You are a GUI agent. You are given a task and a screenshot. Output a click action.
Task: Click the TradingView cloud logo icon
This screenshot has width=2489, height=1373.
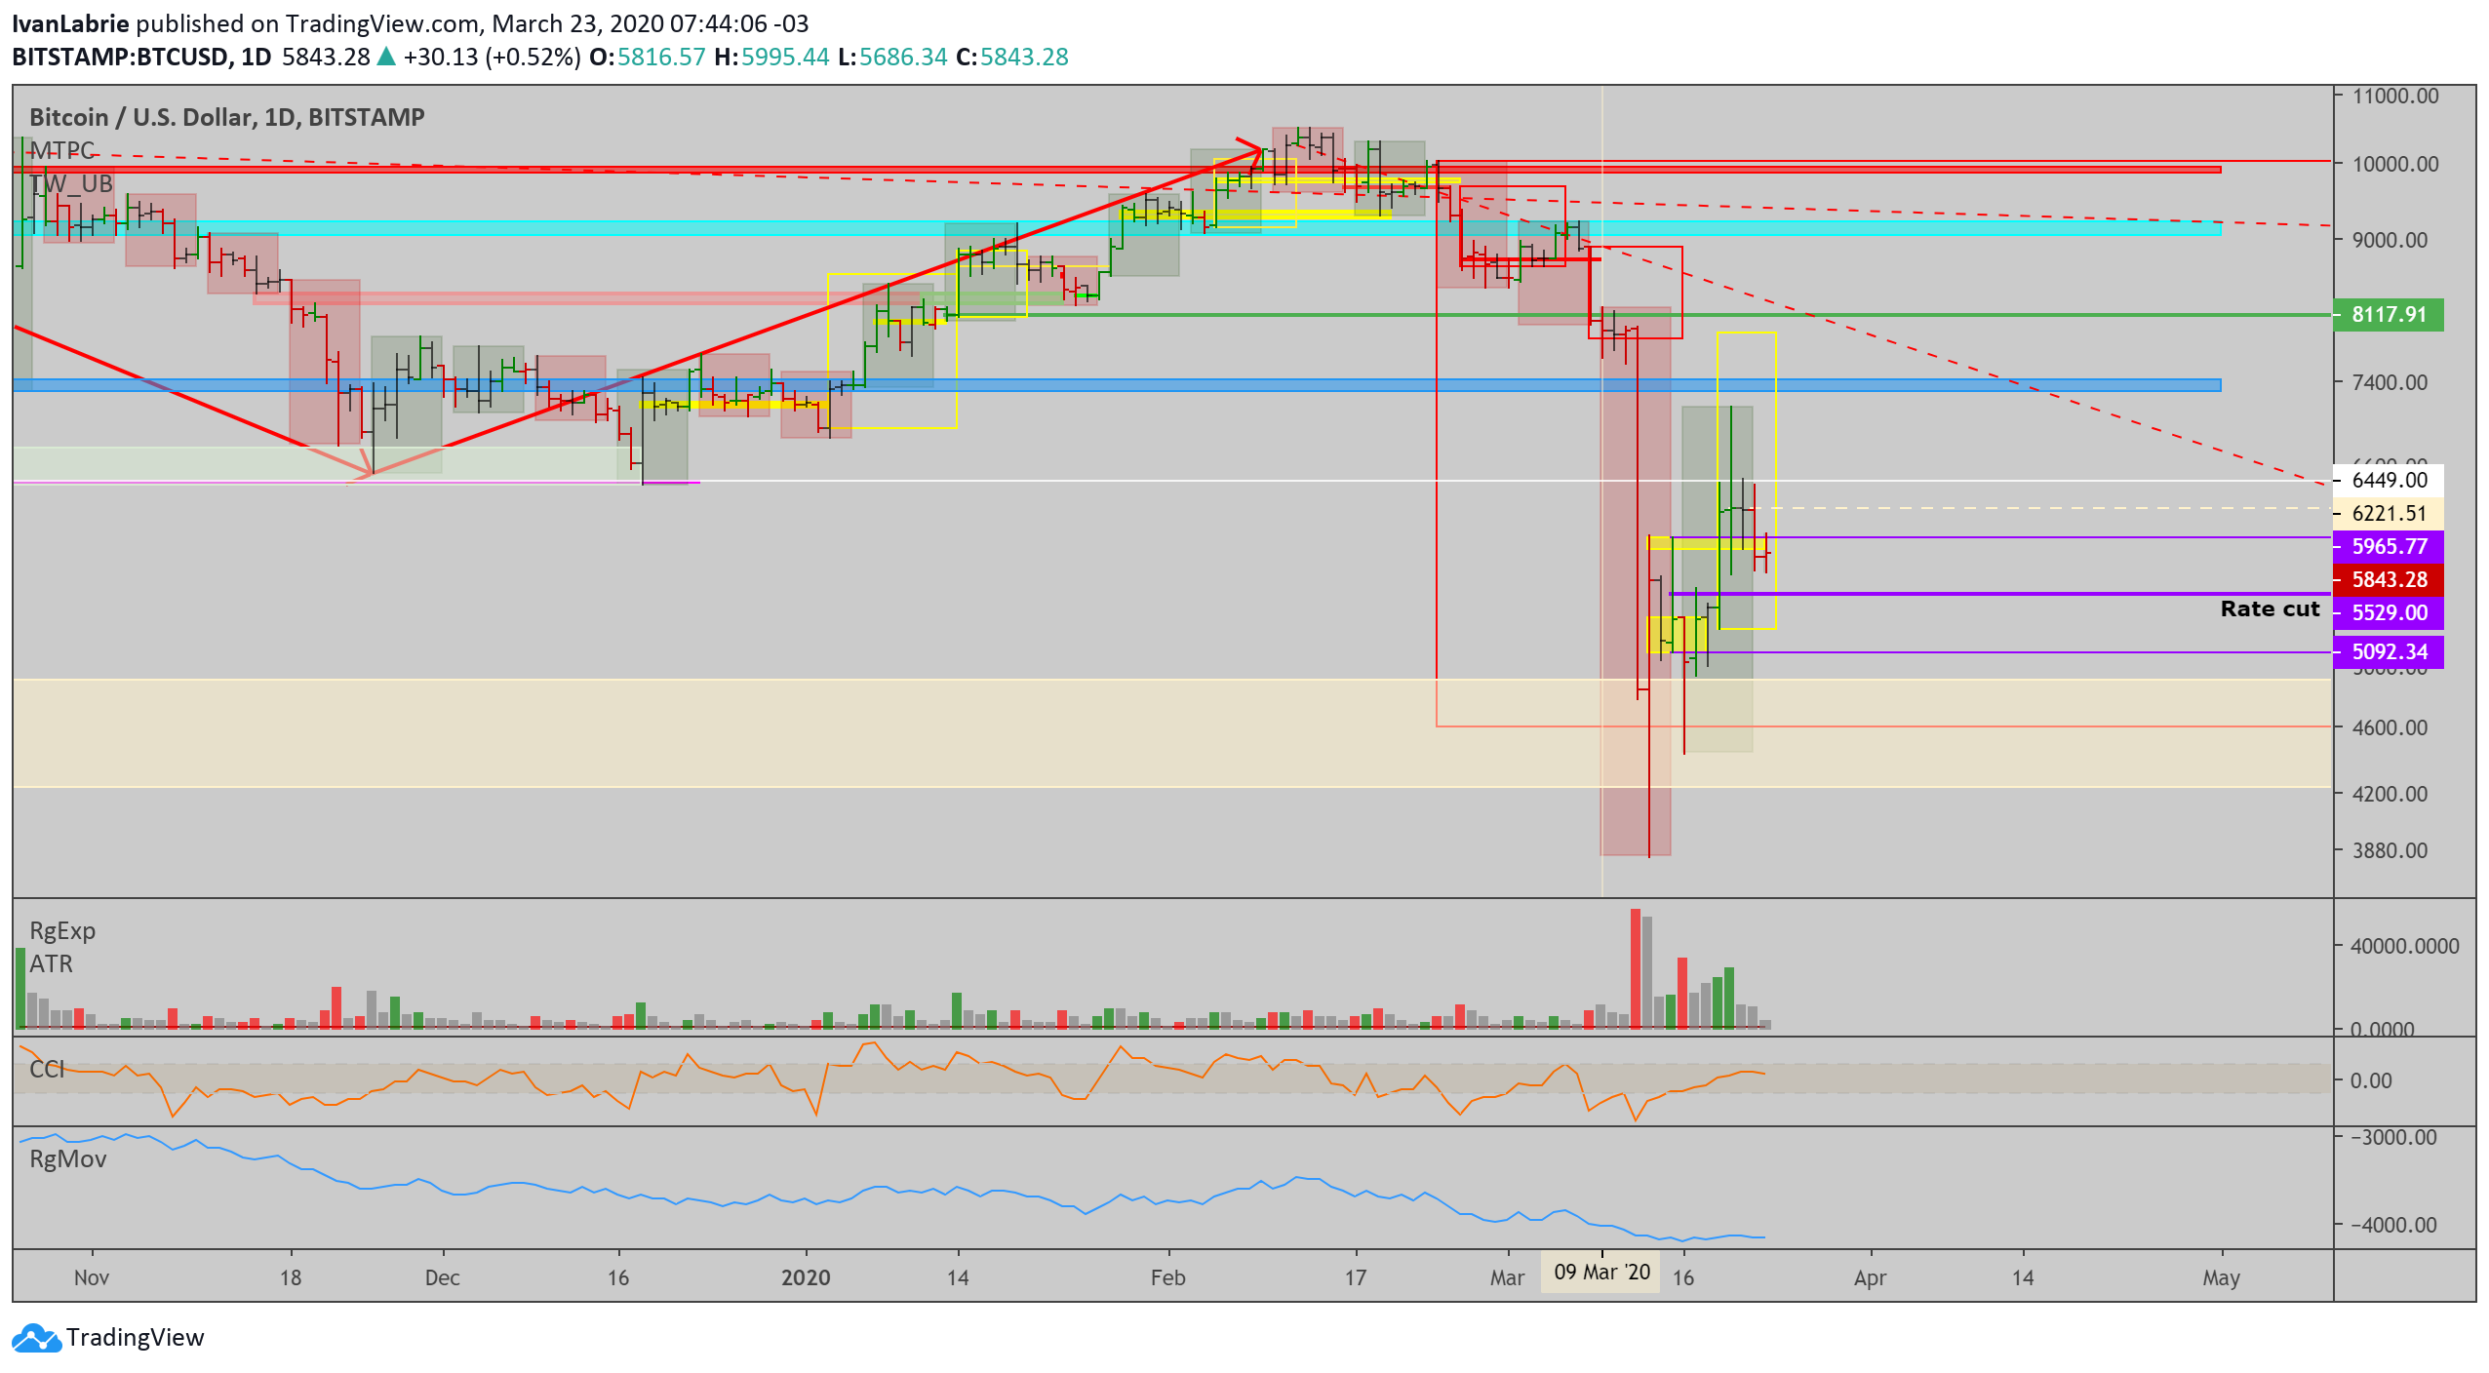pyautogui.click(x=37, y=1338)
